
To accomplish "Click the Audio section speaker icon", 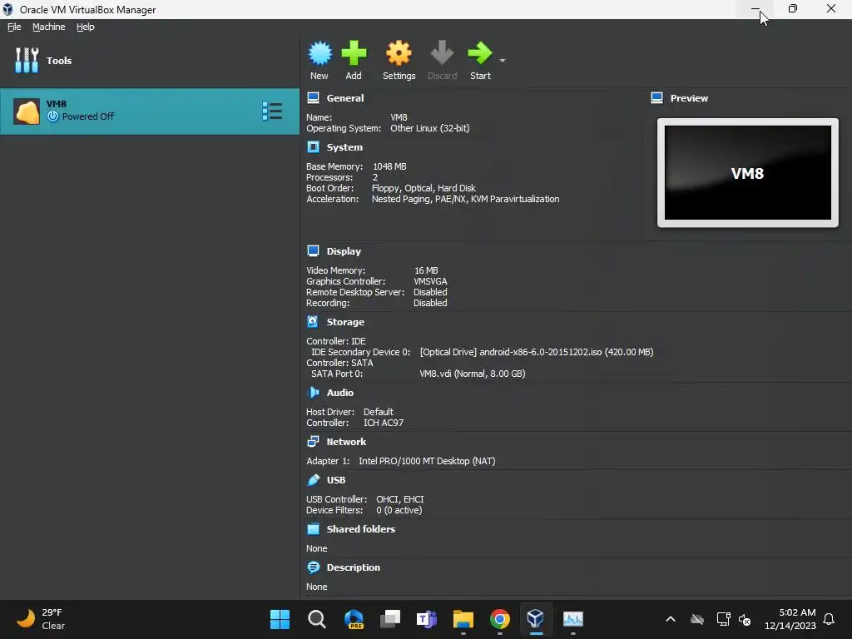I will 313,393.
